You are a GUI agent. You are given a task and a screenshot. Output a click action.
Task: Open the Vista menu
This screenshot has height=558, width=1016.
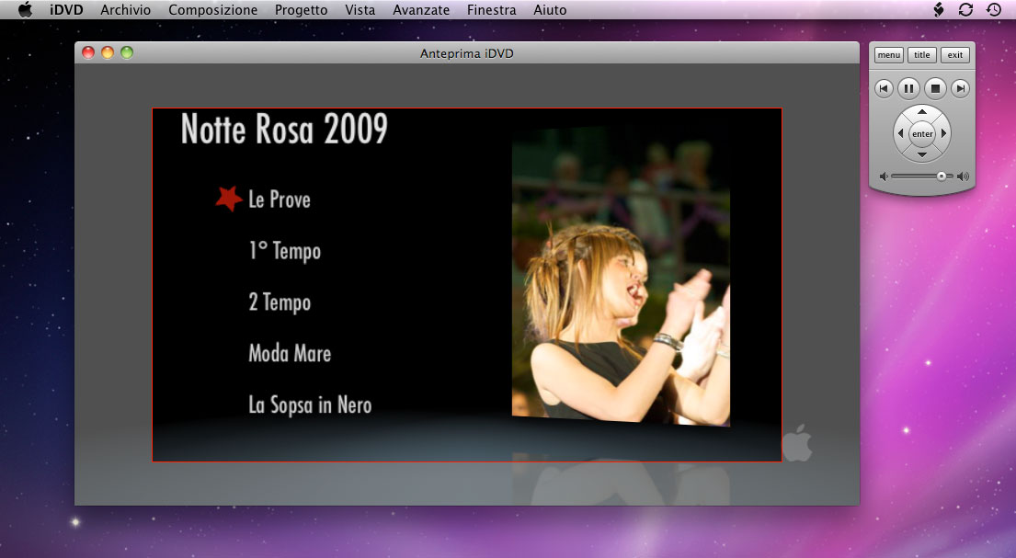(360, 10)
